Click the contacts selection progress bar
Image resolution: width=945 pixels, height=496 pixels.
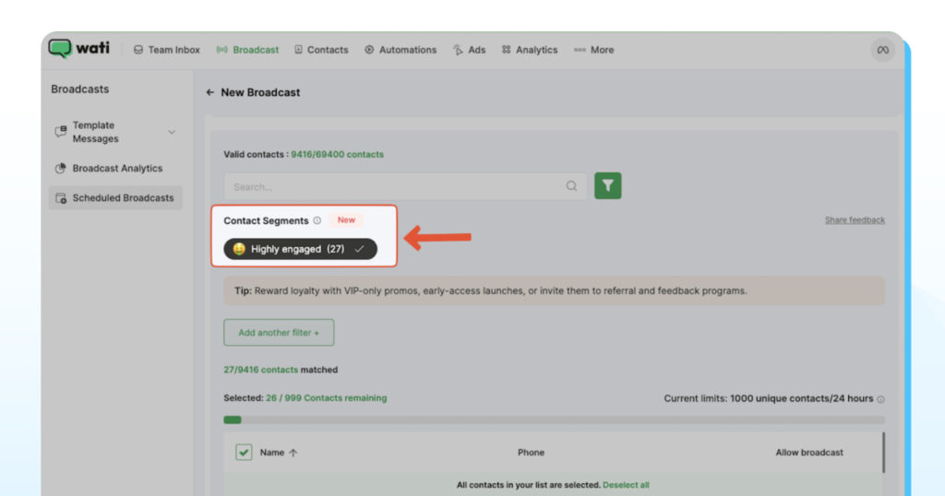click(554, 419)
